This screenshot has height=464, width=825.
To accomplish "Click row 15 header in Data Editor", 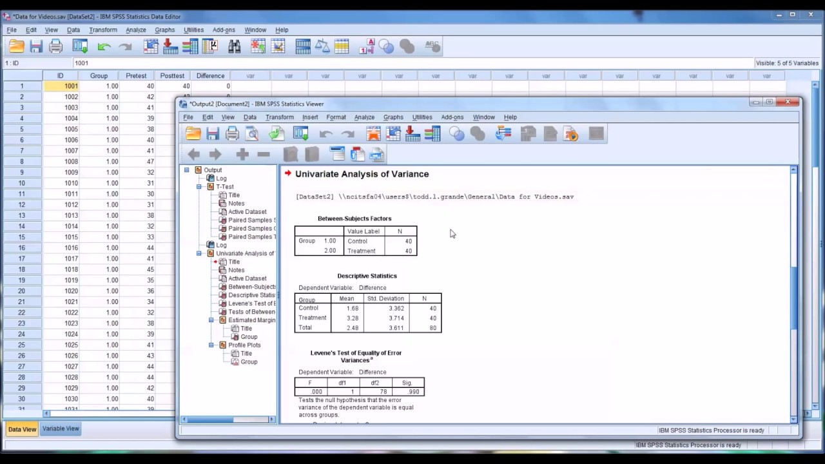I will tap(21, 237).
